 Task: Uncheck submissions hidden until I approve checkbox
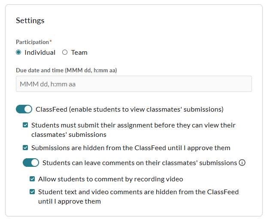click(25, 148)
